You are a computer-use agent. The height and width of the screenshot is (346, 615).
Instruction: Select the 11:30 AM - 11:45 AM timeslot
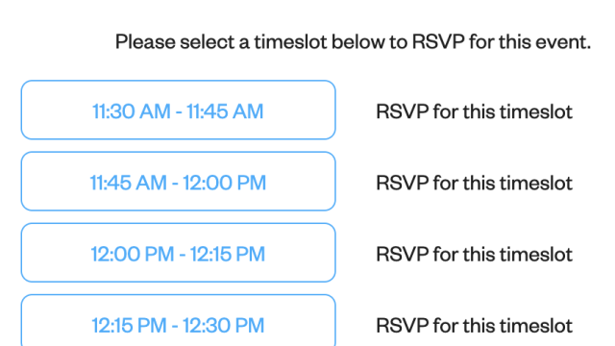point(179,110)
